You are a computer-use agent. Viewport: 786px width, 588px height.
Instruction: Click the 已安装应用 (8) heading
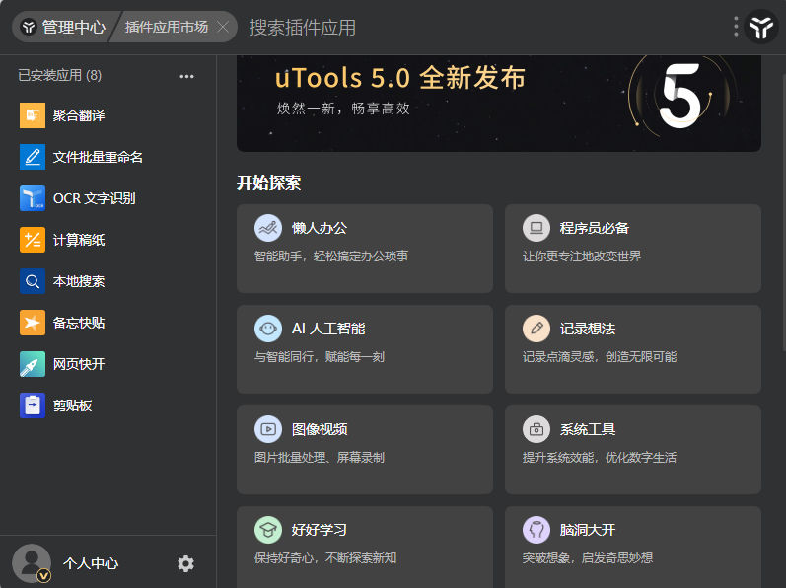59,76
